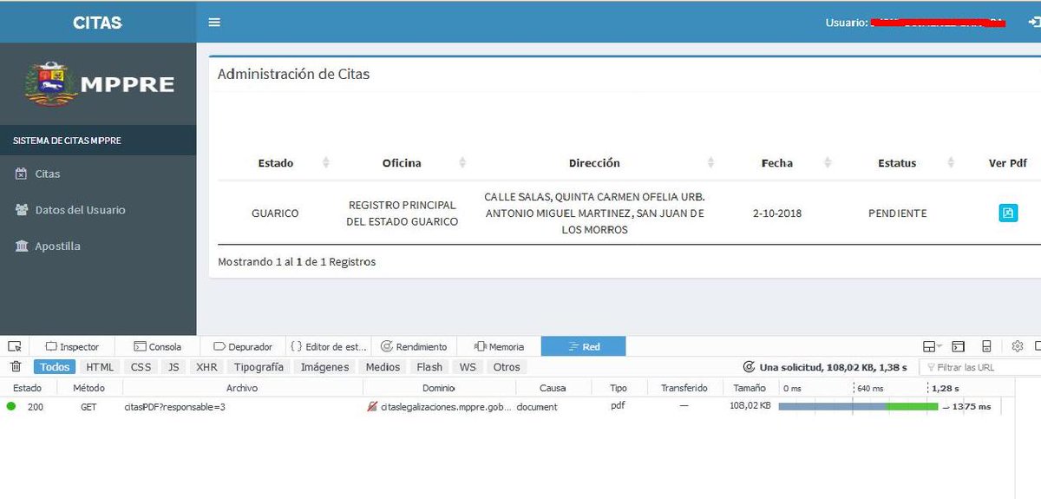Image resolution: width=1041 pixels, height=499 pixels.
Task: Filter network requests by CSS
Action: click(x=141, y=367)
